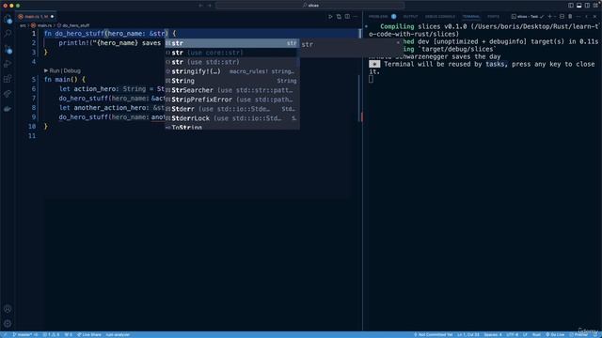Pick the stringify!(…) macro suggestion
The image size is (602, 338).
point(232,71)
